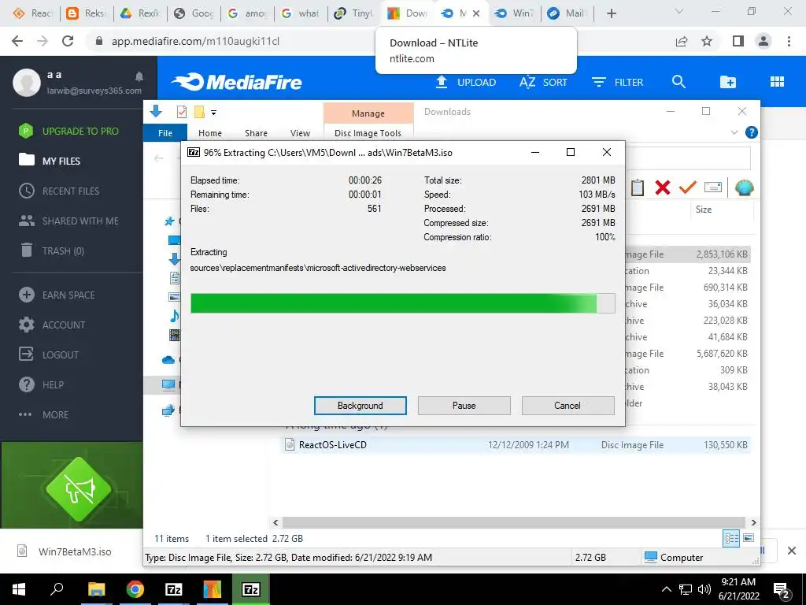Pause the 7-Zip extraction

click(464, 406)
